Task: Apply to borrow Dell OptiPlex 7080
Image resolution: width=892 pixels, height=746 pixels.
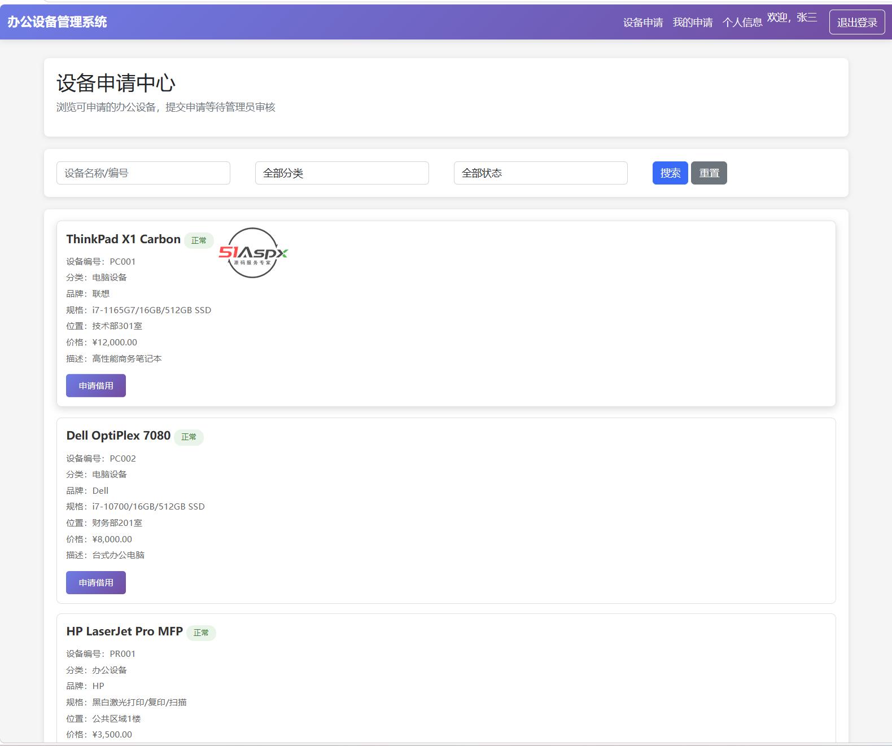Action: (x=96, y=582)
